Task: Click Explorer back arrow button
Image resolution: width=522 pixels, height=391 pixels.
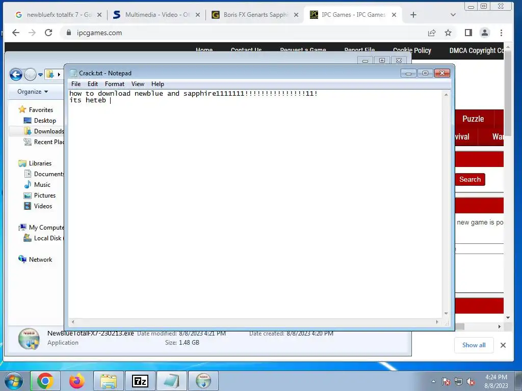Action: pos(16,74)
